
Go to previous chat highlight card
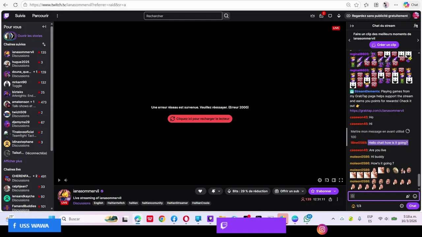click(x=349, y=40)
